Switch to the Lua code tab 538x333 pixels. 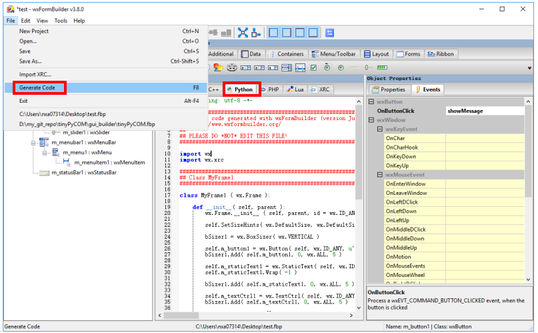[296, 89]
